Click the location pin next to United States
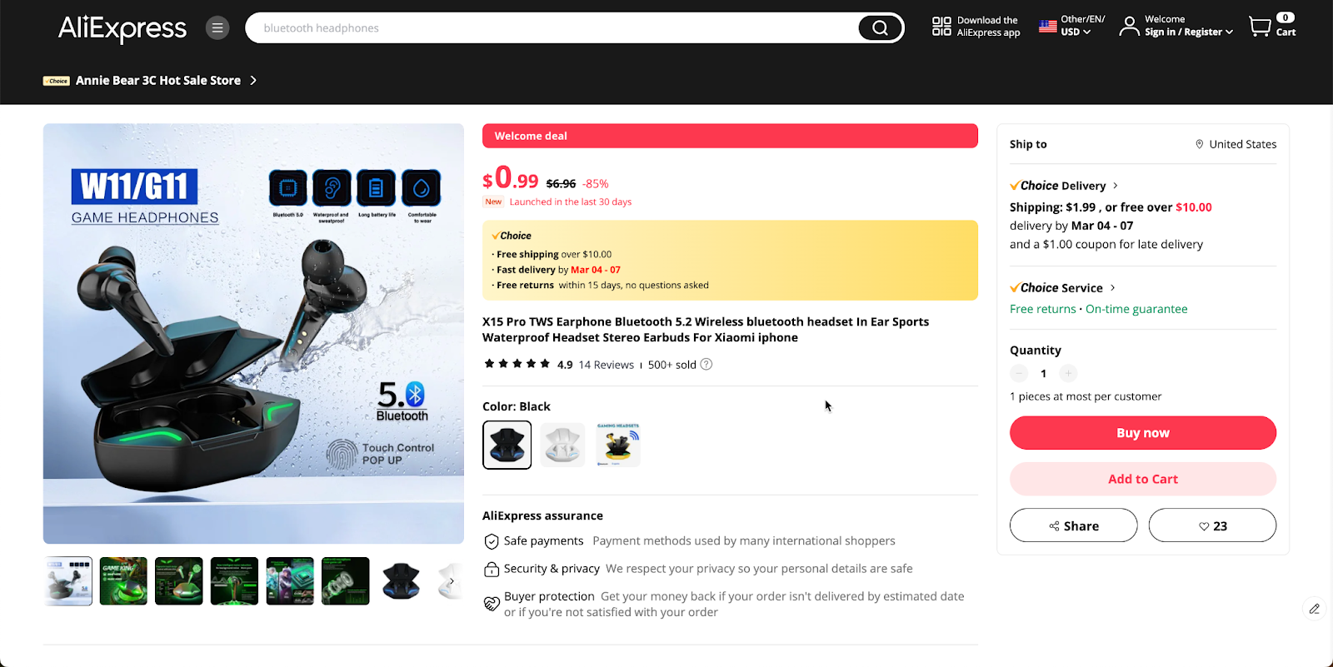 coord(1200,144)
